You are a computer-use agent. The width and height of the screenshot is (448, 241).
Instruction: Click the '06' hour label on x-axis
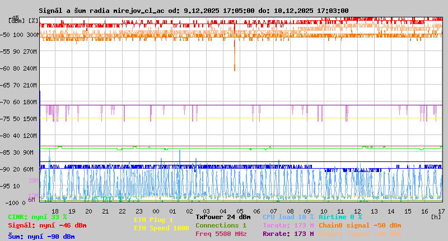[257, 211]
